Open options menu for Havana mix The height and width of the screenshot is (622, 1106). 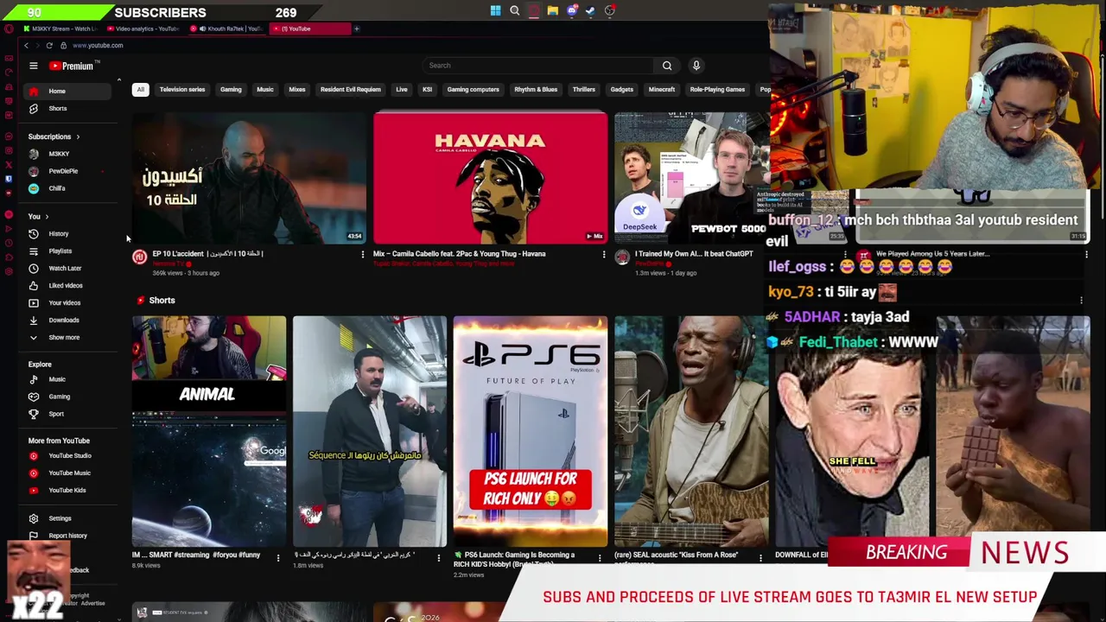[x=604, y=255]
